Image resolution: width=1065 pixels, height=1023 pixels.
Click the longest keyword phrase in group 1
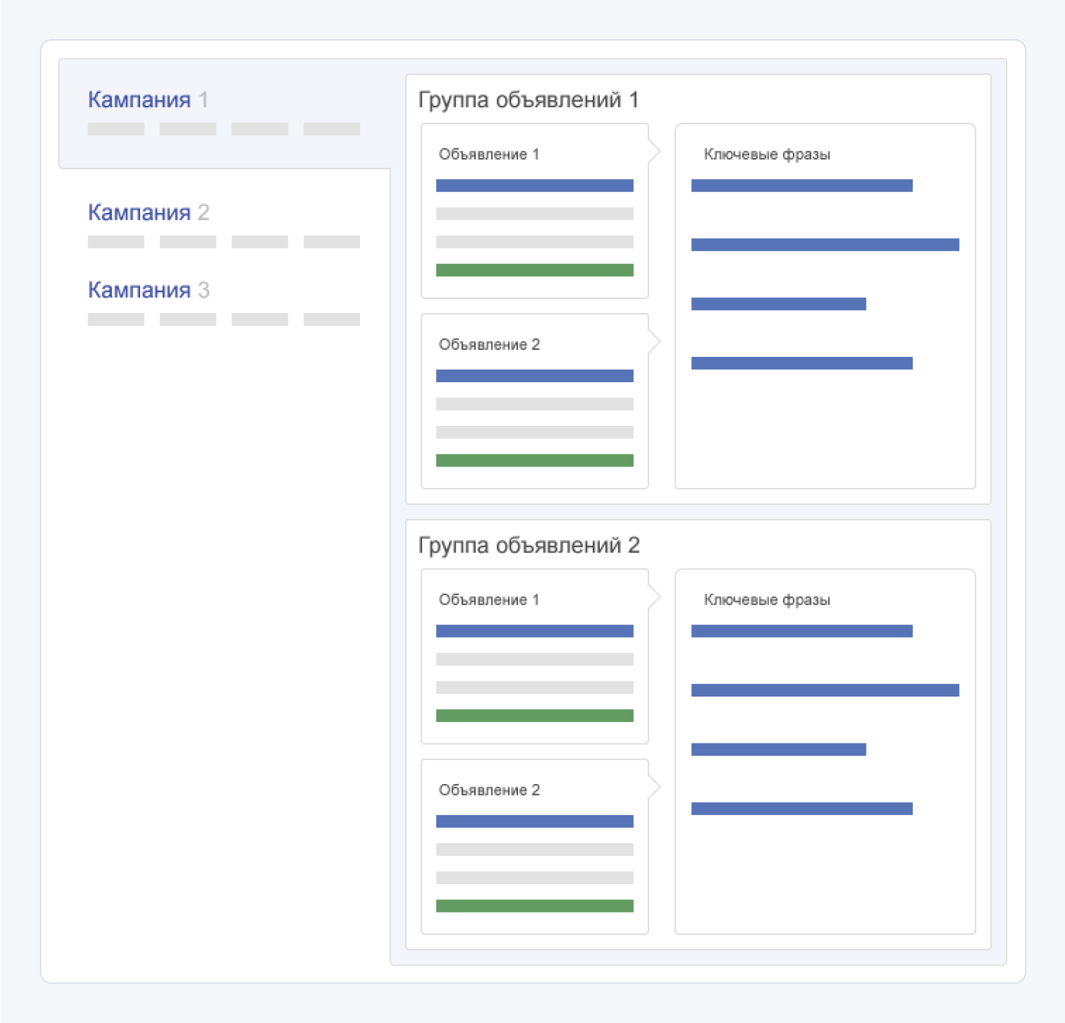[825, 245]
